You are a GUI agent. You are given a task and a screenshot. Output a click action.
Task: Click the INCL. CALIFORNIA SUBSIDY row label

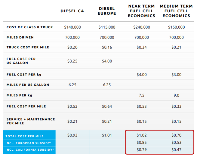[29, 150]
